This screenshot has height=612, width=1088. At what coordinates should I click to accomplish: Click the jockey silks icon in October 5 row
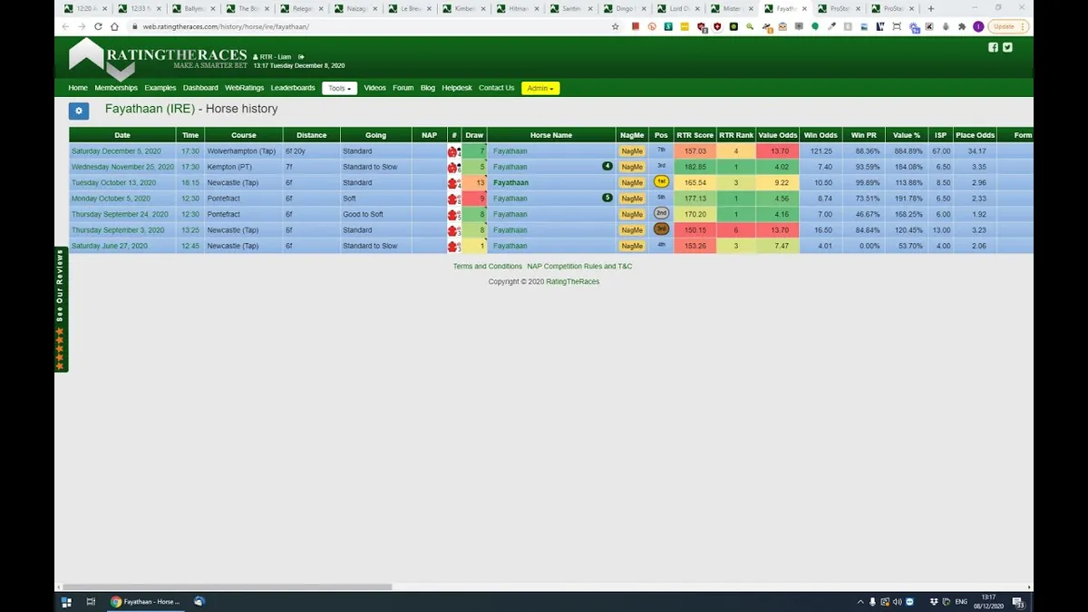453,199
